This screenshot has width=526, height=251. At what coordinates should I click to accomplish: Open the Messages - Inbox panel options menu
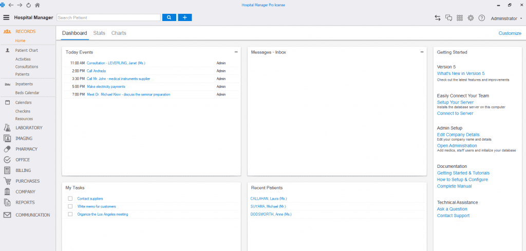pos(422,52)
